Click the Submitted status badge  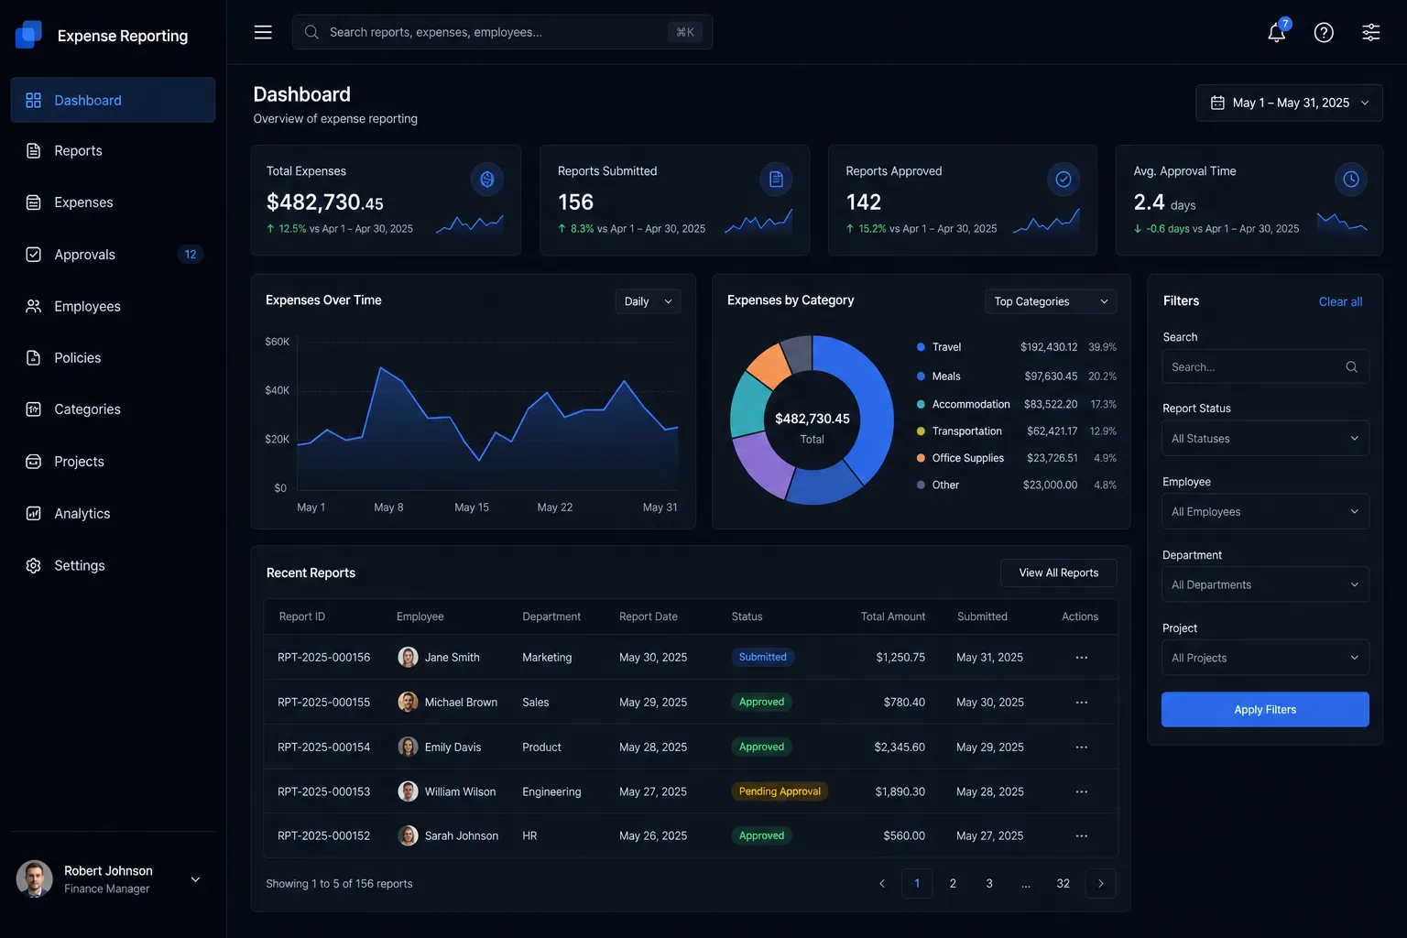tap(763, 657)
